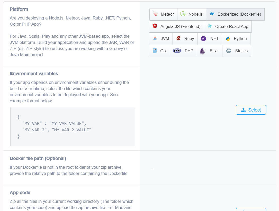This screenshot has height=211, width=279.
Task: Click the partially visible App code upload button
Action: (x=251, y=209)
